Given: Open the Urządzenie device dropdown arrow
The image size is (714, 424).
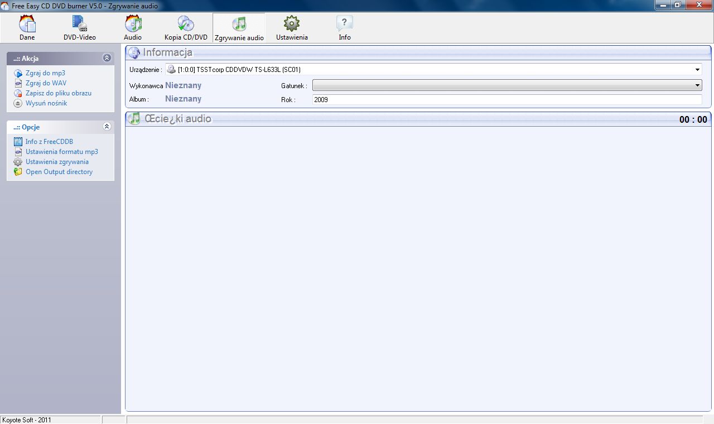Looking at the screenshot, I should tap(697, 70).
